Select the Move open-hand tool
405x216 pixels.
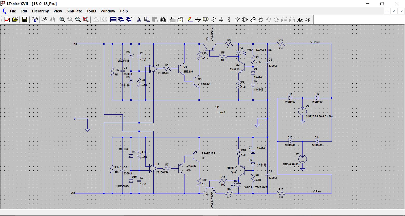tap(253, 20)
